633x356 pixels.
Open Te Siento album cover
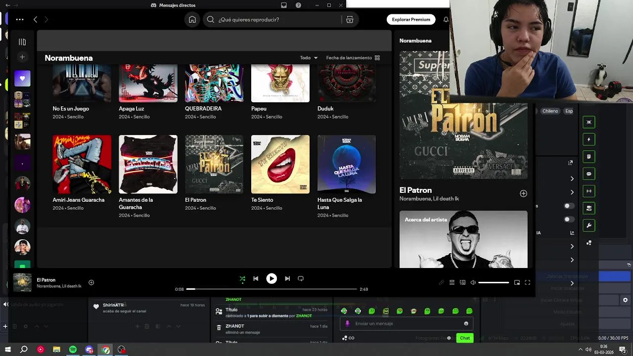click(280, 164)
